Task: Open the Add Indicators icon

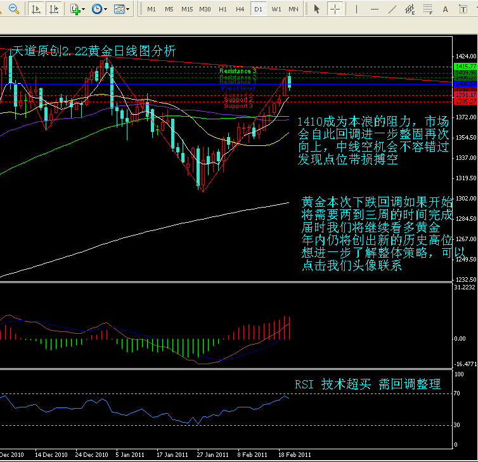Action: pos(75,9)
